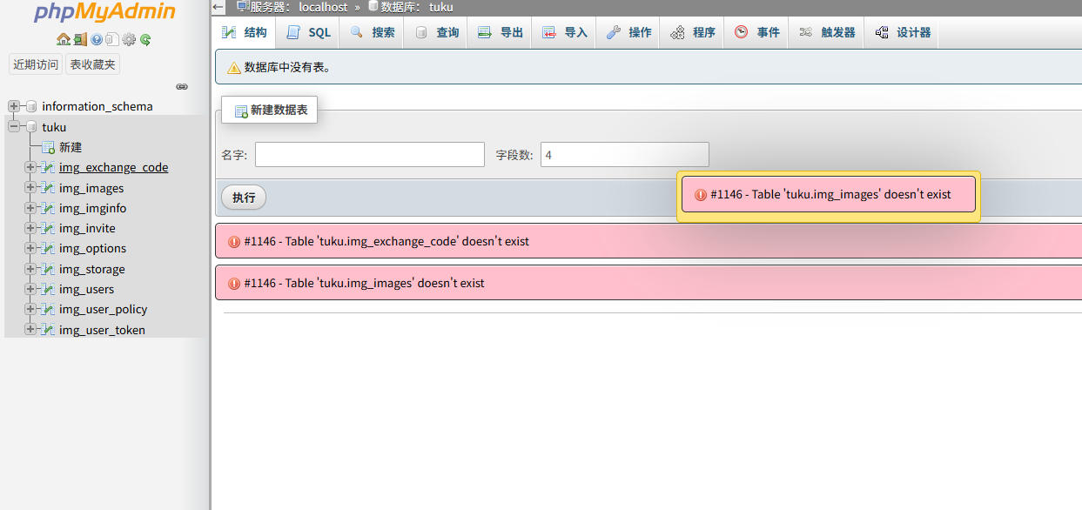Open the 导入 (Import) tab
The height and width of the screenshot is (510, 1082).
point(565,32)
